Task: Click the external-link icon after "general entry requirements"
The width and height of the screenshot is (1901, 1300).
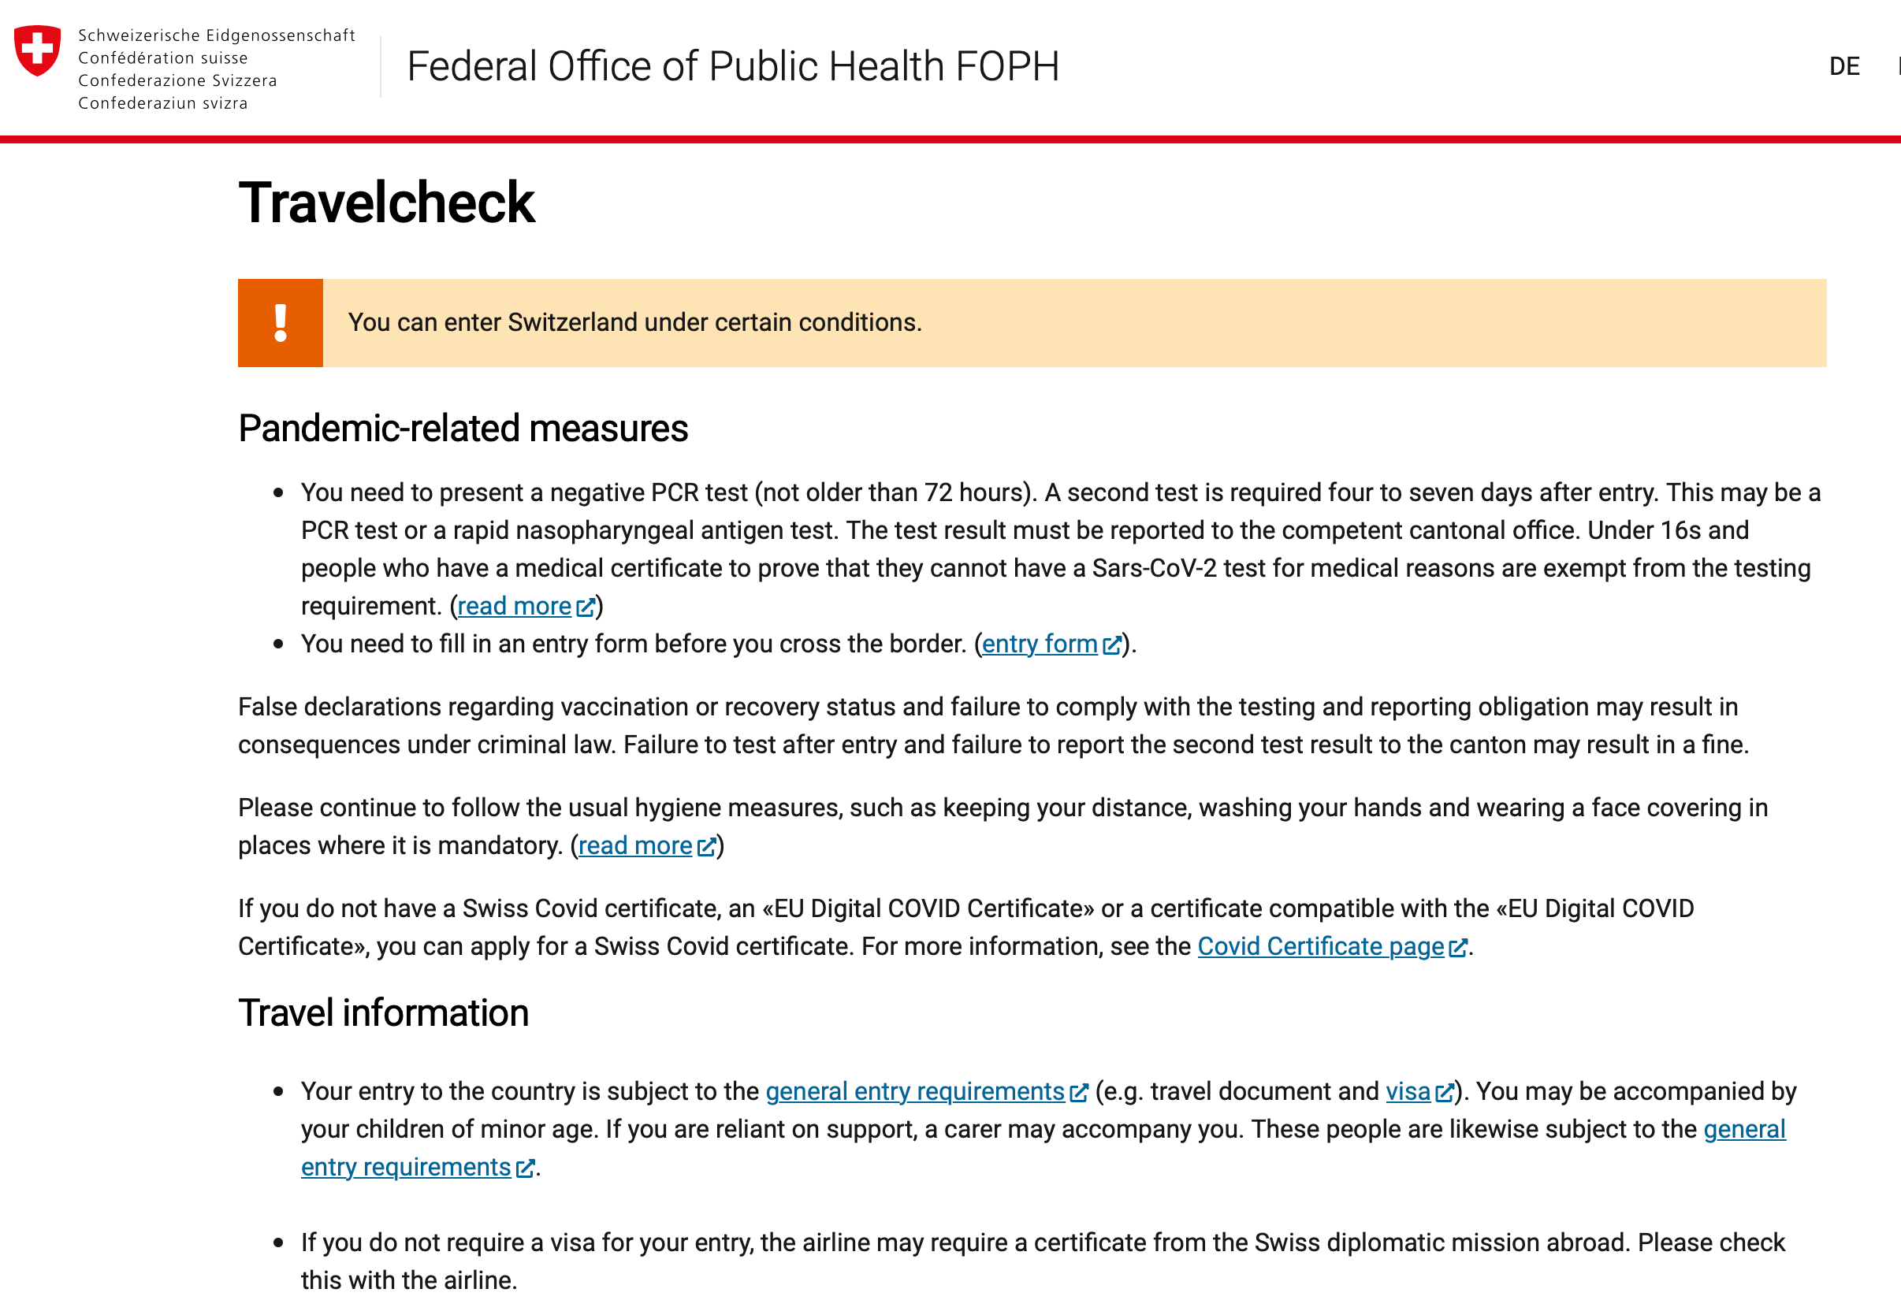Action: point(1080,1091)
